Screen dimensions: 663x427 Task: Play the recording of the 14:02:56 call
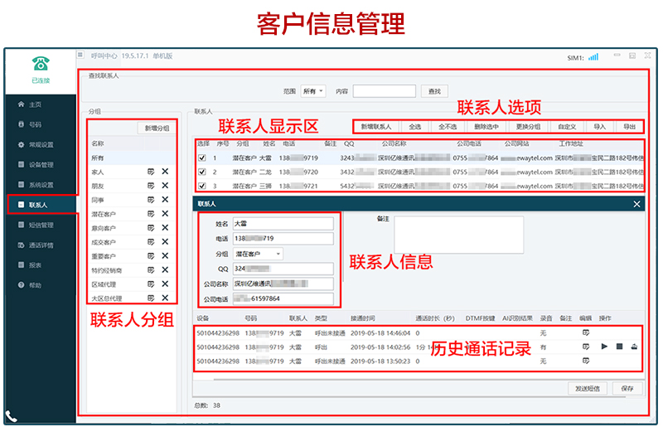(604, 347)
